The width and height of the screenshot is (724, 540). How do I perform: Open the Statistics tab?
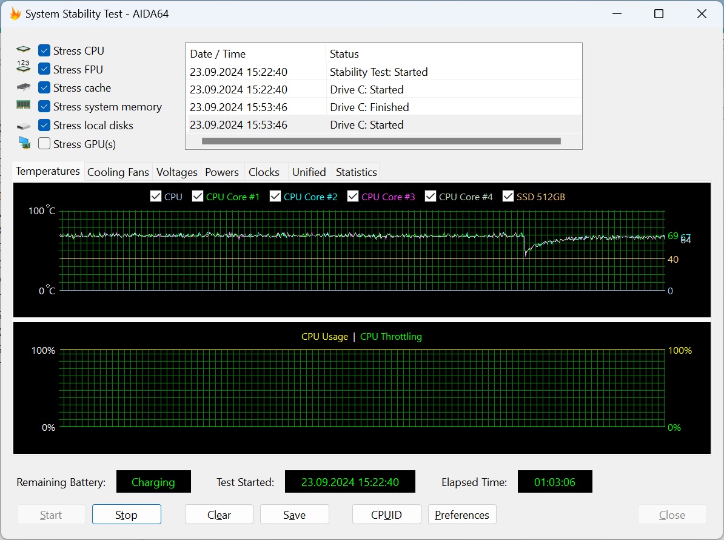[356, 172]
